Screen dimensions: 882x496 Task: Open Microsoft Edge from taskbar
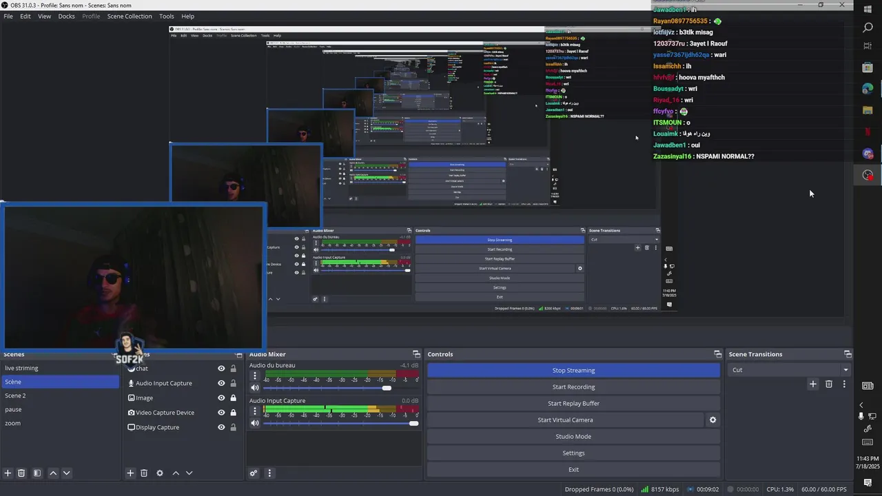point(868,88)
